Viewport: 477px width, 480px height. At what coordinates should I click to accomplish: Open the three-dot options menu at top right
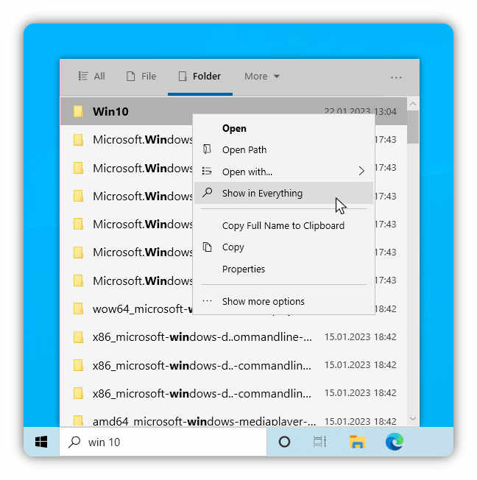pos(396,78)
